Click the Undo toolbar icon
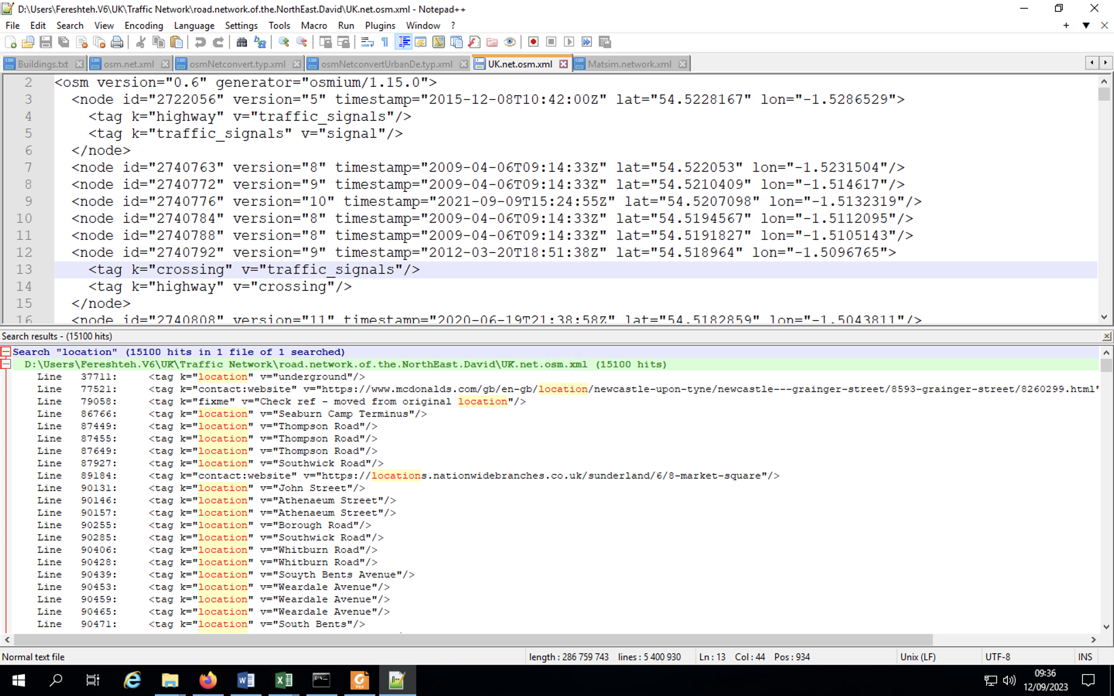1114x696 pixels. point(200,42)
